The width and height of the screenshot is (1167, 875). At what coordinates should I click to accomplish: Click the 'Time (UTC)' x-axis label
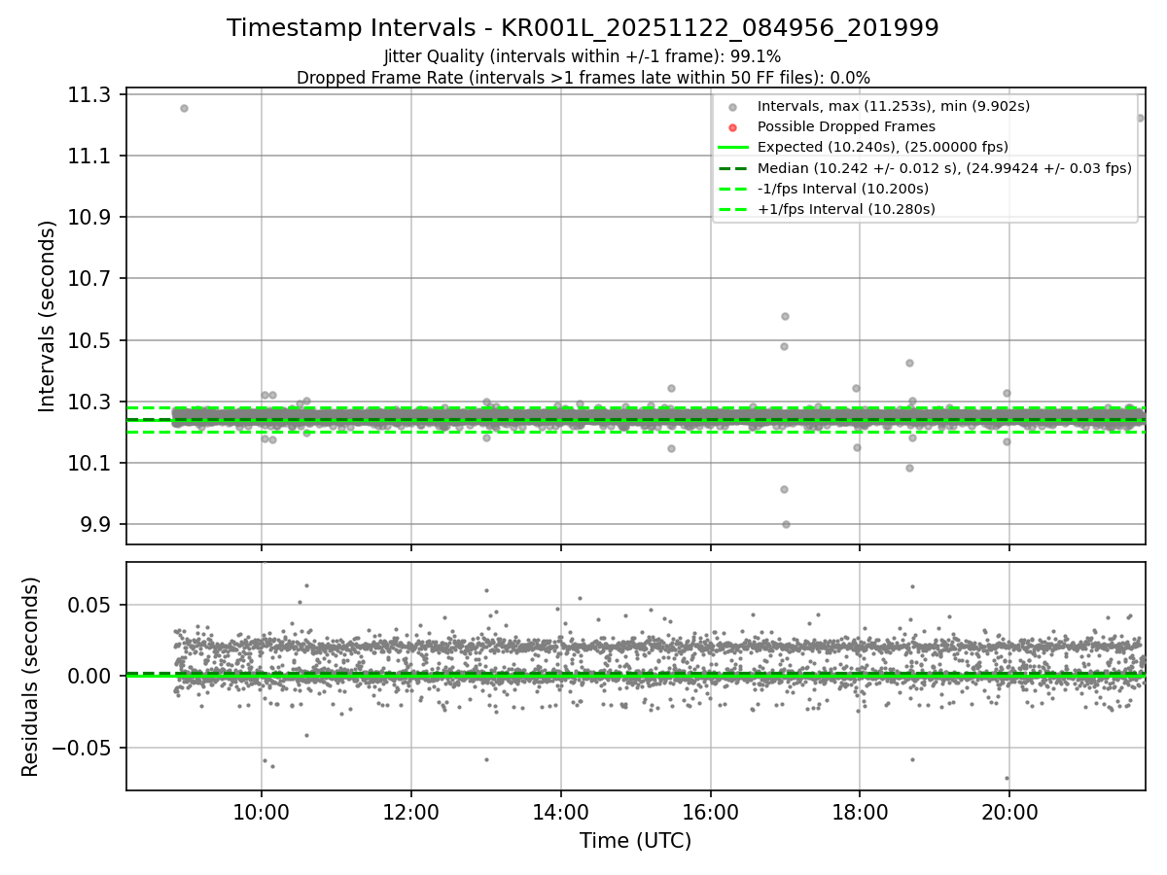(x=635, y=841)
